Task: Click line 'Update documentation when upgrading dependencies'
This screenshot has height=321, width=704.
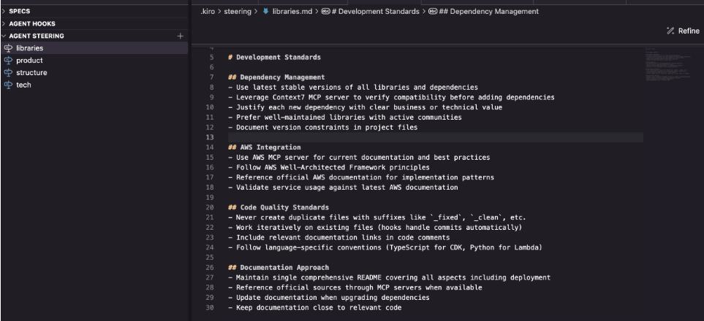Action: pyautogui.click(x=329, y=297)
